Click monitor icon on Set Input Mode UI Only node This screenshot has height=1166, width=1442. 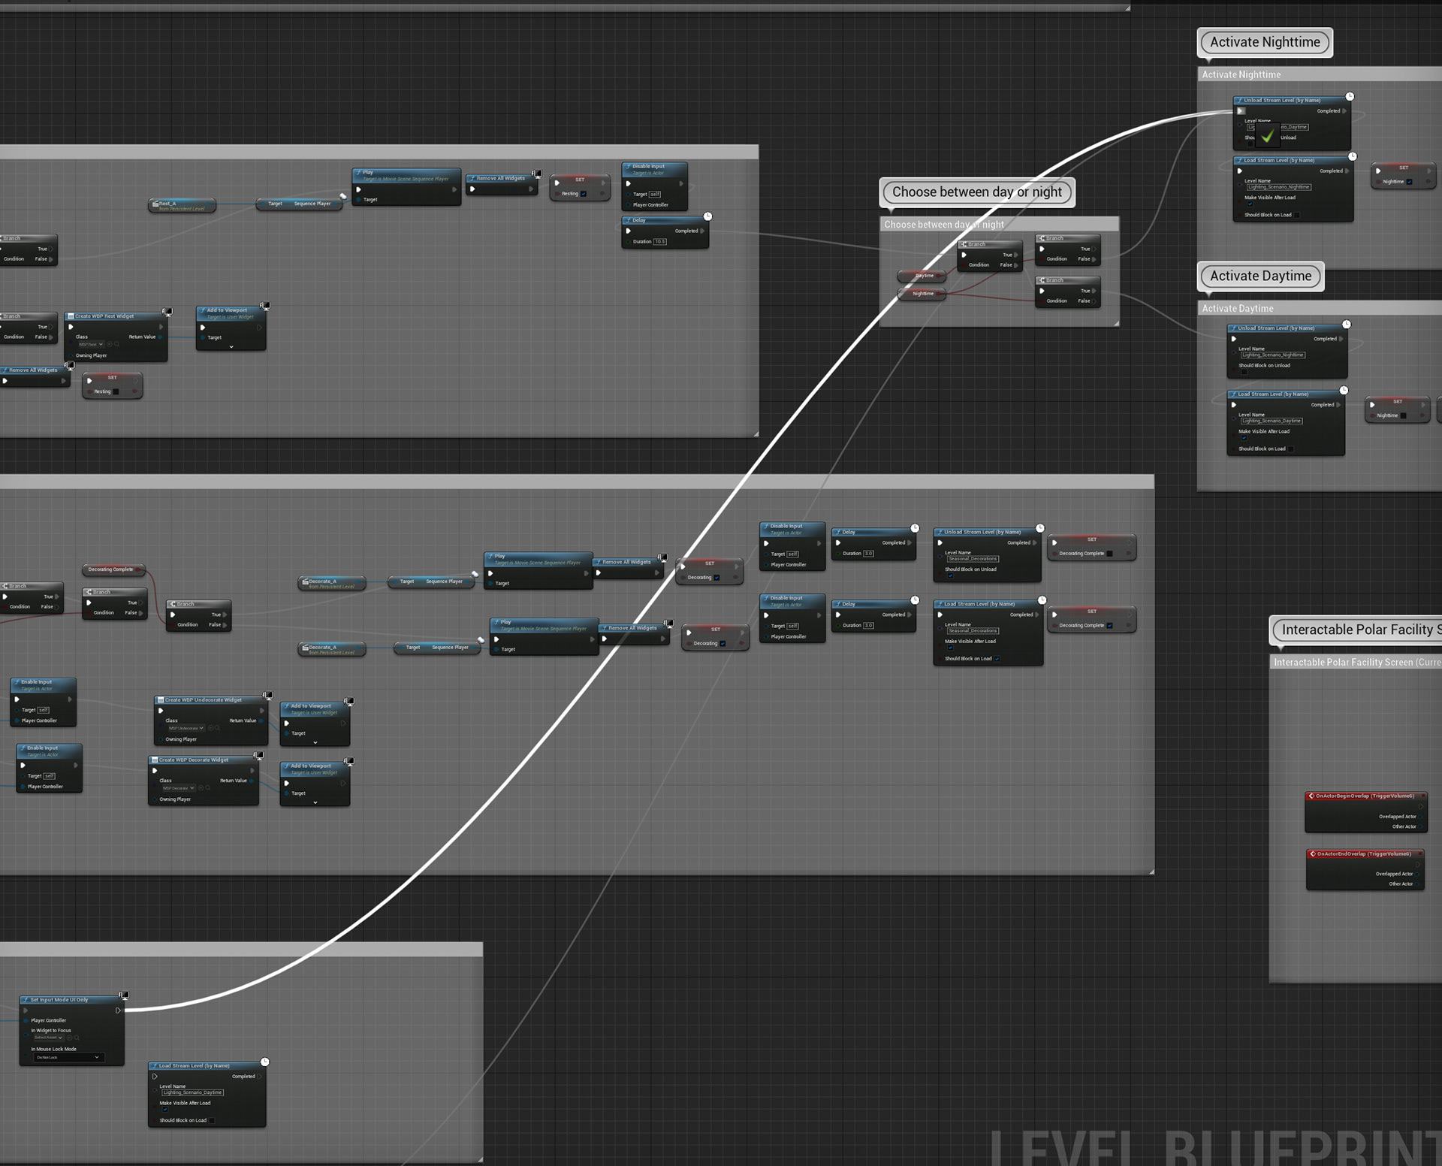click(x=125, y=995)
